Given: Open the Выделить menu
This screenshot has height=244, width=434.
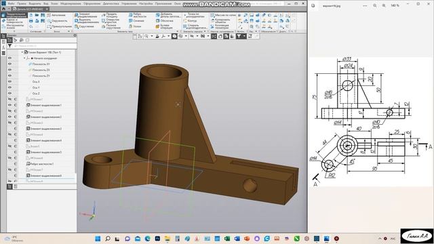Looking at the screenshot, I should (35, 3).
